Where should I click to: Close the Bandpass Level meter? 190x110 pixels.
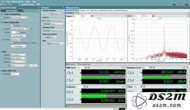tap(186, 67)
